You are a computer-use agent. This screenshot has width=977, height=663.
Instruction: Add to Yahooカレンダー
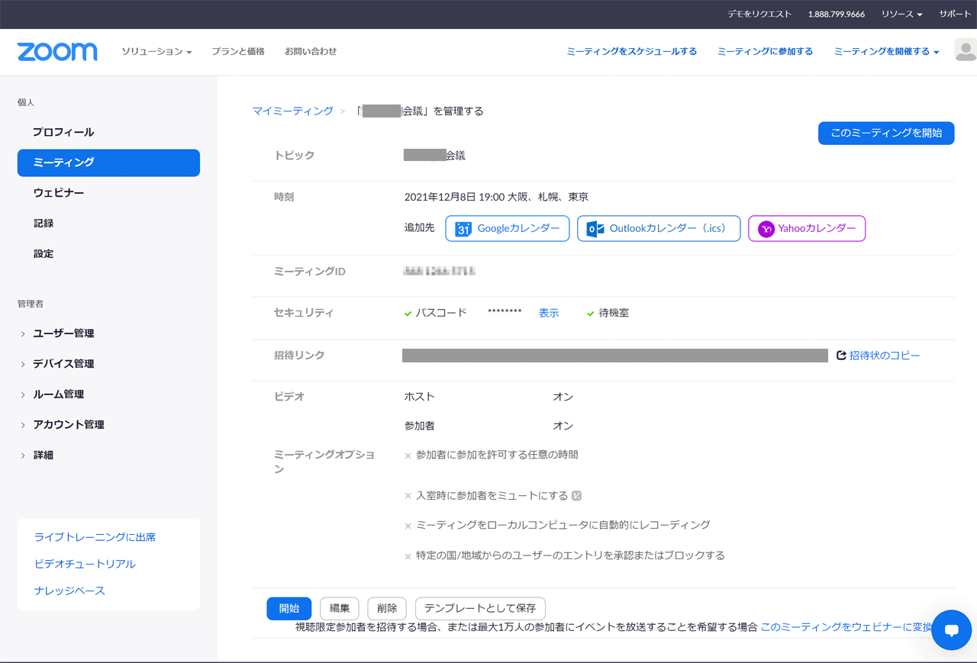click(807, 229)
